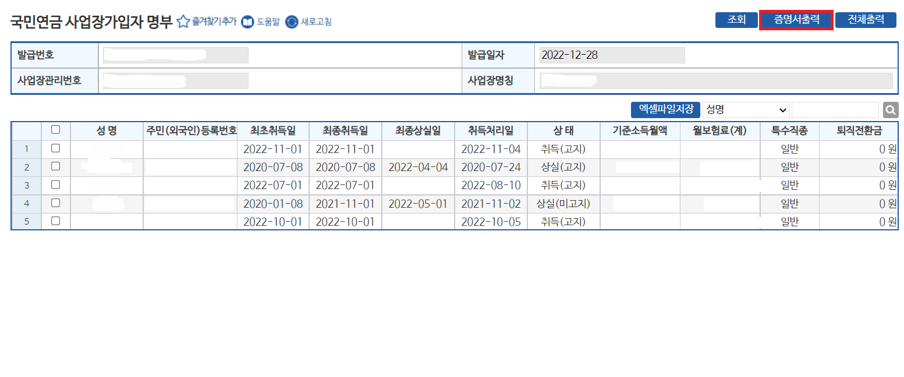The width and height of the screenshot is (904, 377).
Task: Click the 상 태 column header
Action: click(564, 131)
